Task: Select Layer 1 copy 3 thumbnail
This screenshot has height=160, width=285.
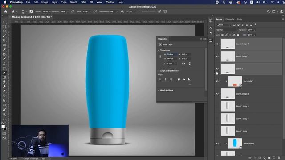Action: [228, 106]
